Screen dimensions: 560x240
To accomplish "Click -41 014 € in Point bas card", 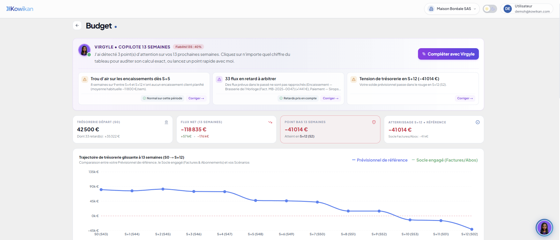I will (296, 130).
